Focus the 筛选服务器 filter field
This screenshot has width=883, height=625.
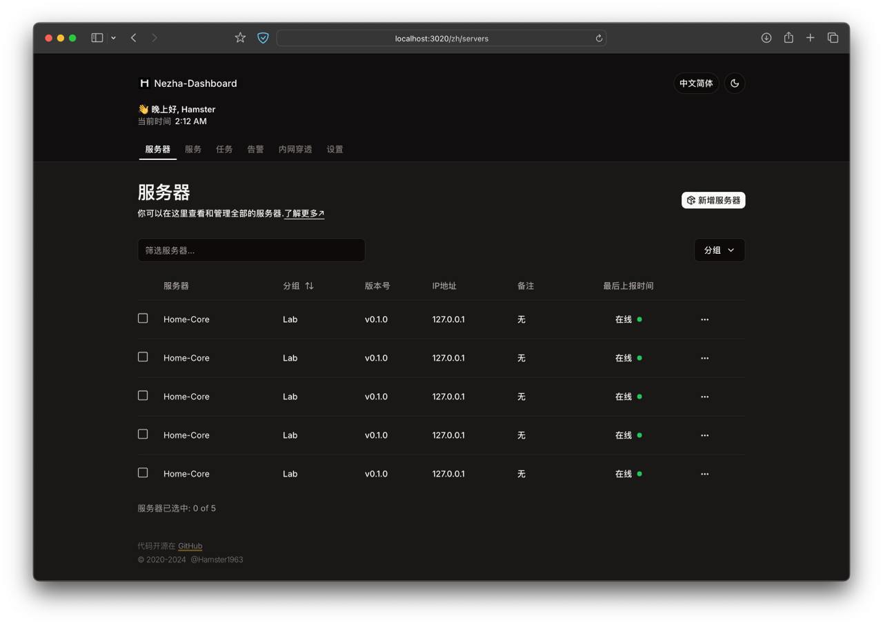click(251, 250)
